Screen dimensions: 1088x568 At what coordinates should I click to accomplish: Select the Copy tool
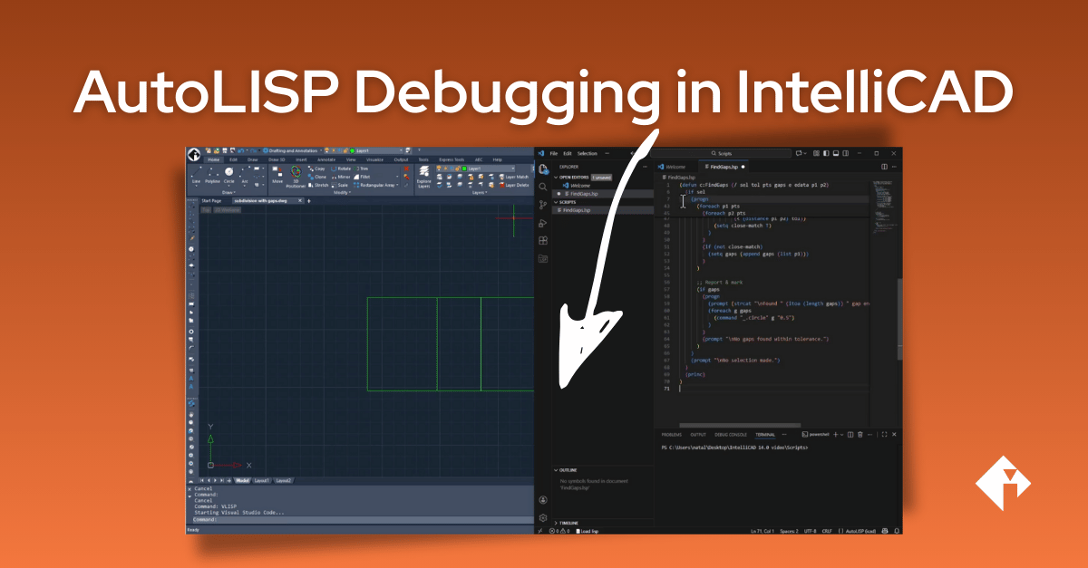pyautogui.click(x=317, y=170)
